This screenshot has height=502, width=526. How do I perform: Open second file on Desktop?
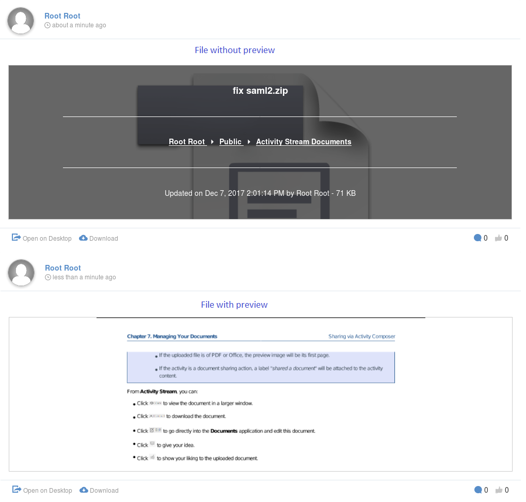point(42,490)
